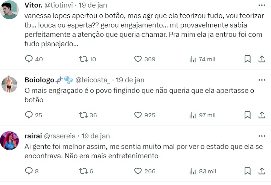
Task: Share Vitor's tweet
Action: point(262,59)
